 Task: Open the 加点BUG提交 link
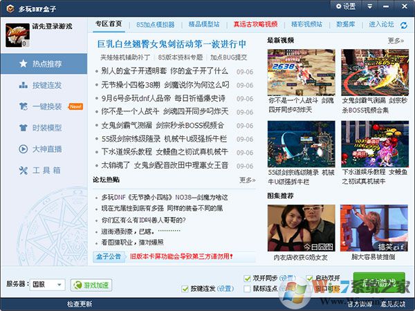coord(229,57)
